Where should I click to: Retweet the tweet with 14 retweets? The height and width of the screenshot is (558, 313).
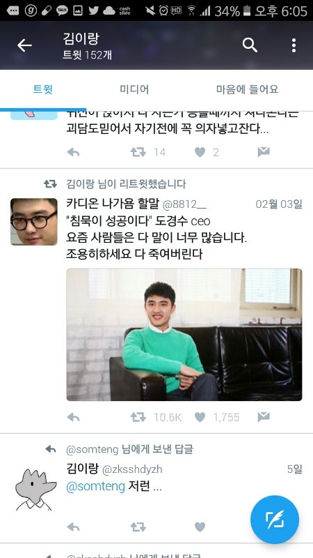[x=138, y=152]
